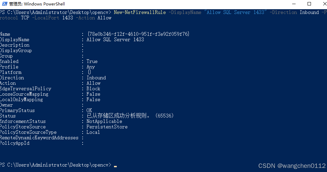Maximize the PowerShell window

pos(309,4)
